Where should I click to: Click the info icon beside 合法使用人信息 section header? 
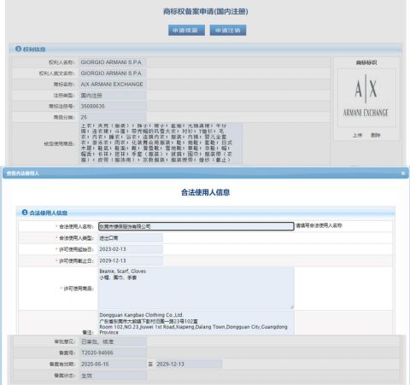[25, 213]
